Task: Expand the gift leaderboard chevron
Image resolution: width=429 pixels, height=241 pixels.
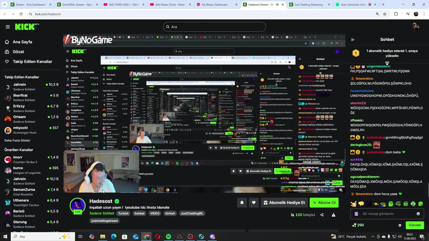Action: coord(387,63)
